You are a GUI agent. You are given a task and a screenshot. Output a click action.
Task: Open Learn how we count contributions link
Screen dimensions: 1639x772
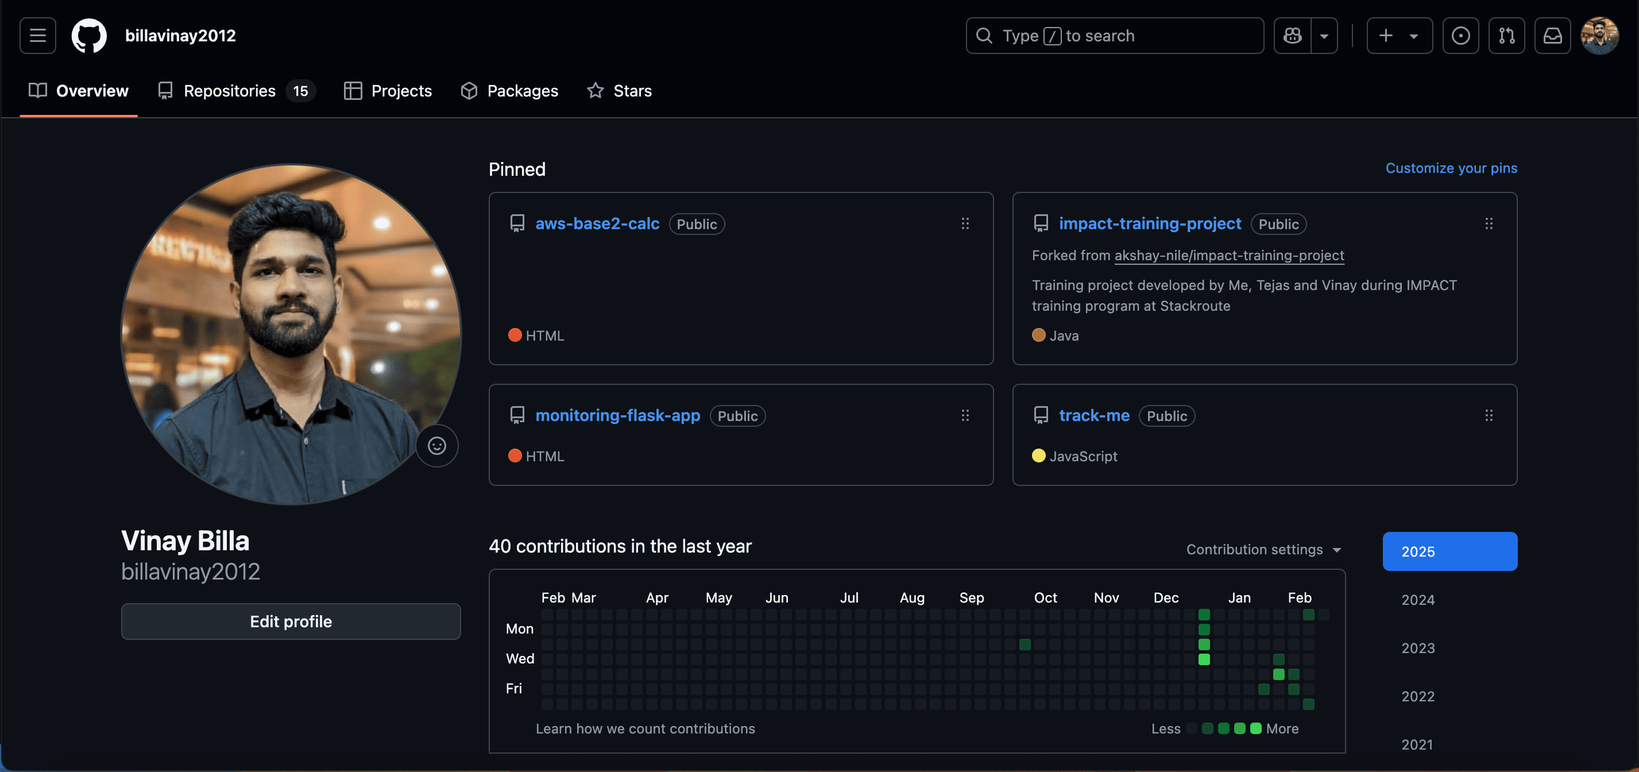(645, 729)
